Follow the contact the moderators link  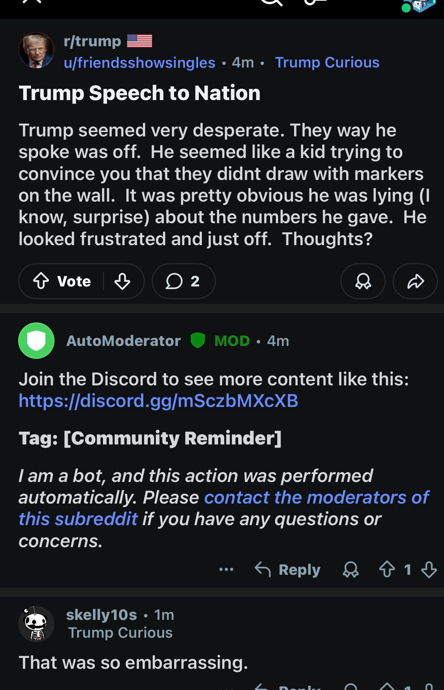(316, 498)
